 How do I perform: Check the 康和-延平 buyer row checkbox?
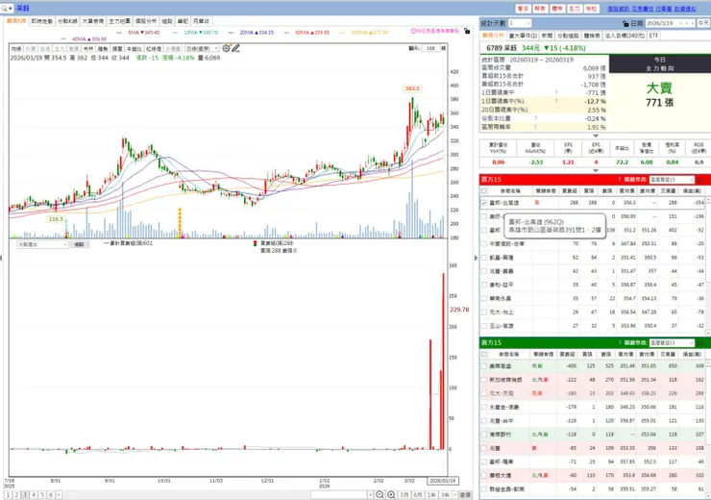click(x=484, y=285)
